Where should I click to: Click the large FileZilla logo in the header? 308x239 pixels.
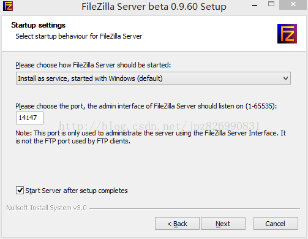287,34
